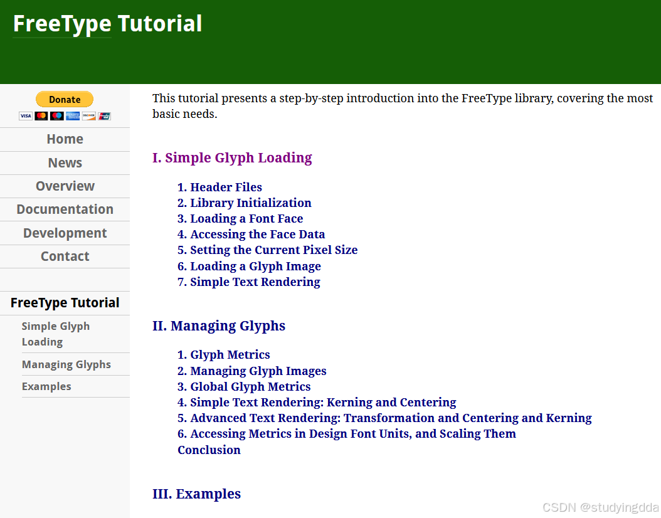Open section I. Simple Glyph Loading heading
This screenshot has height=518, width=661.
(x=232, y=157)
